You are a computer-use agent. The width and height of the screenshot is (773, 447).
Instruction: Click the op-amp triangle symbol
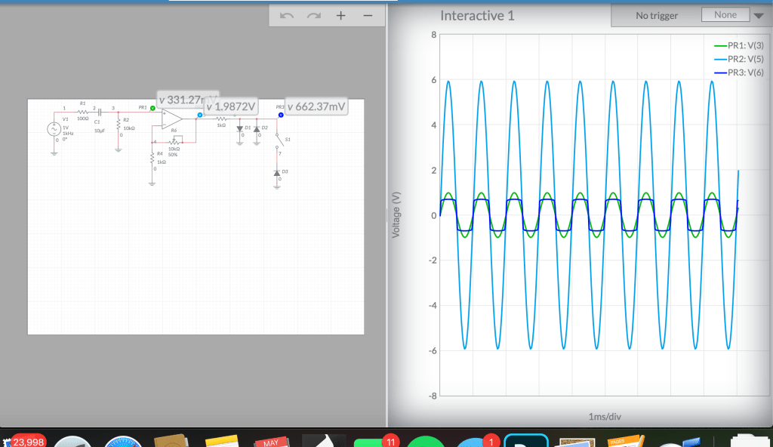171,119
